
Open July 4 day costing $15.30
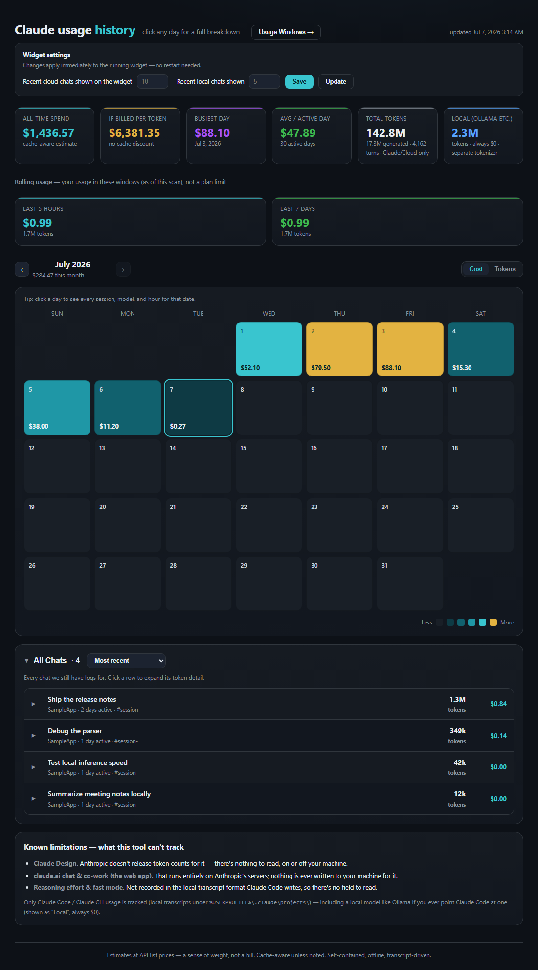[x=481, y=349]
